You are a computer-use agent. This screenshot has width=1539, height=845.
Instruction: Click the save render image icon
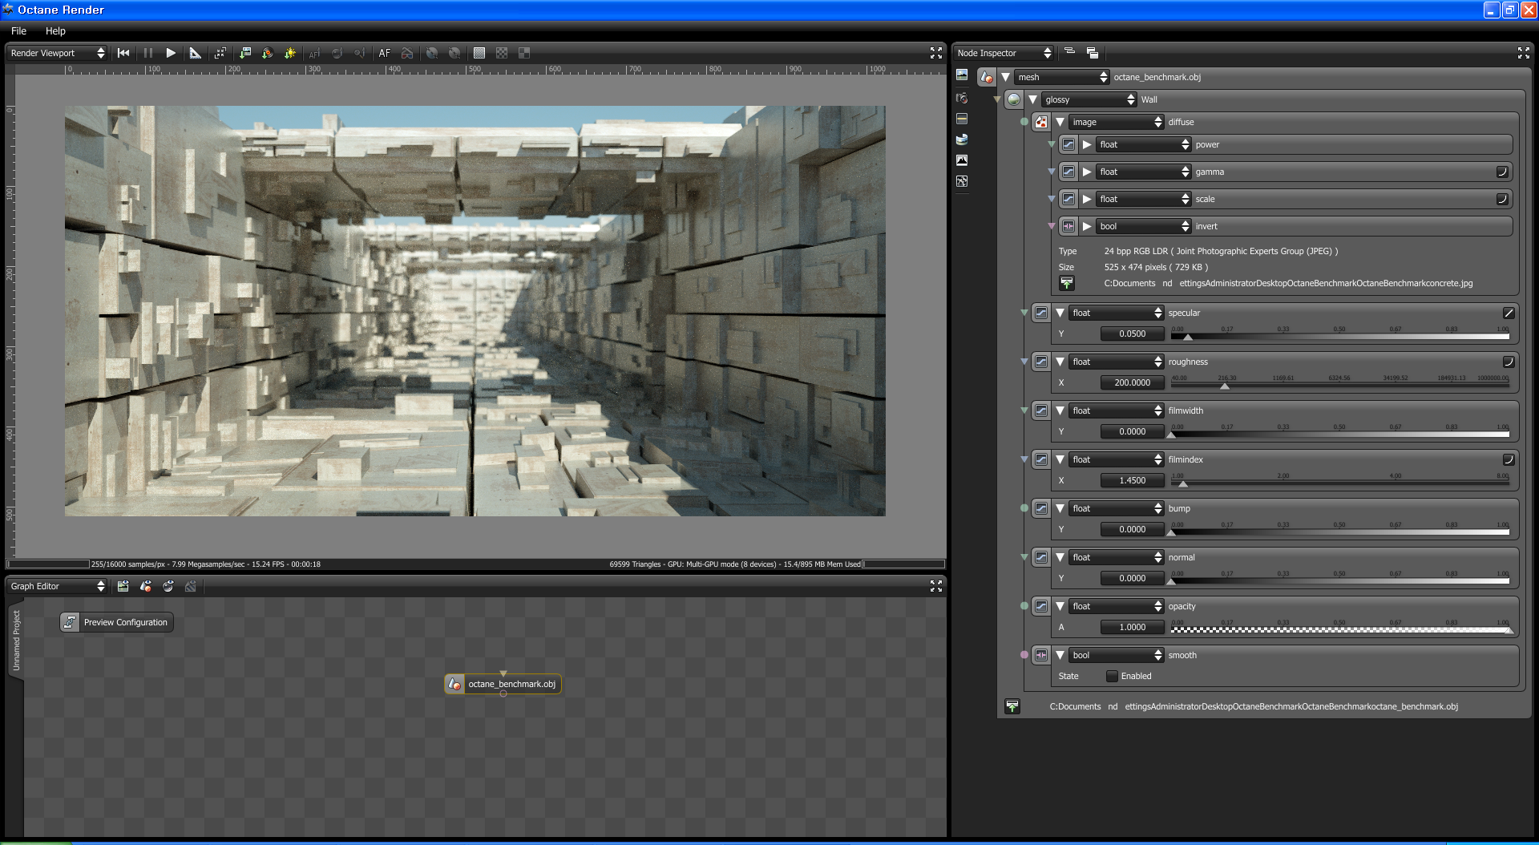245,53
